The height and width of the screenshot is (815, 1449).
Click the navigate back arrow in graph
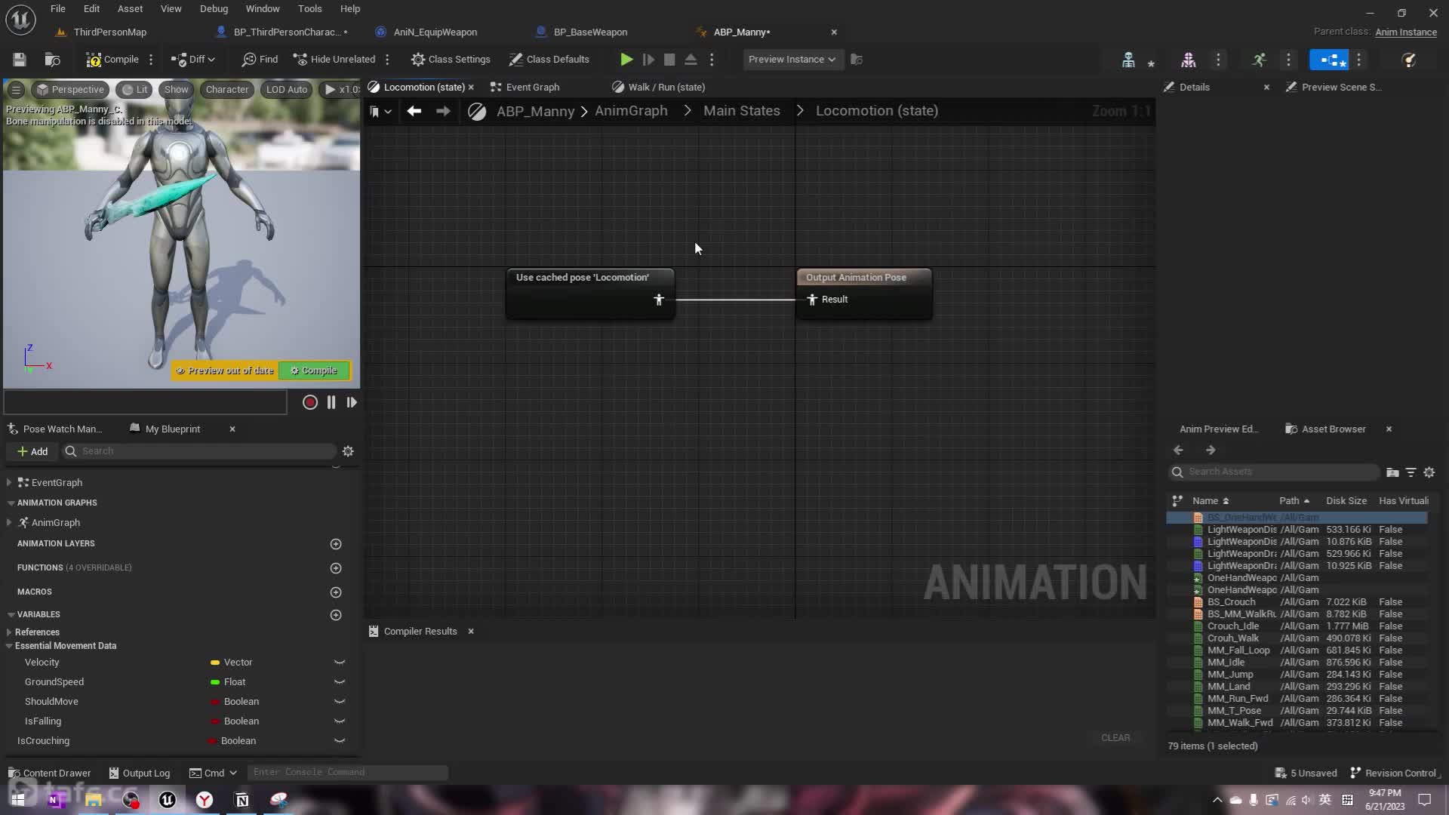click(414, 111)
